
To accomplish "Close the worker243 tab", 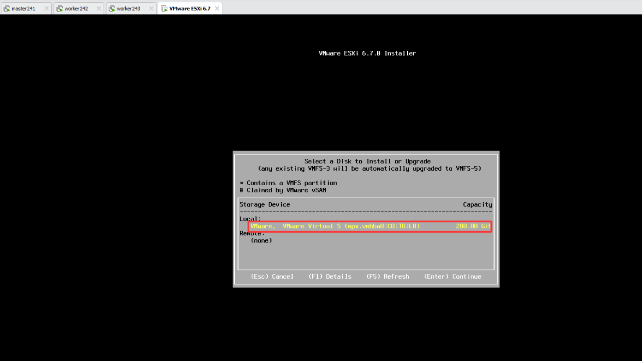I will coord(151,8).
